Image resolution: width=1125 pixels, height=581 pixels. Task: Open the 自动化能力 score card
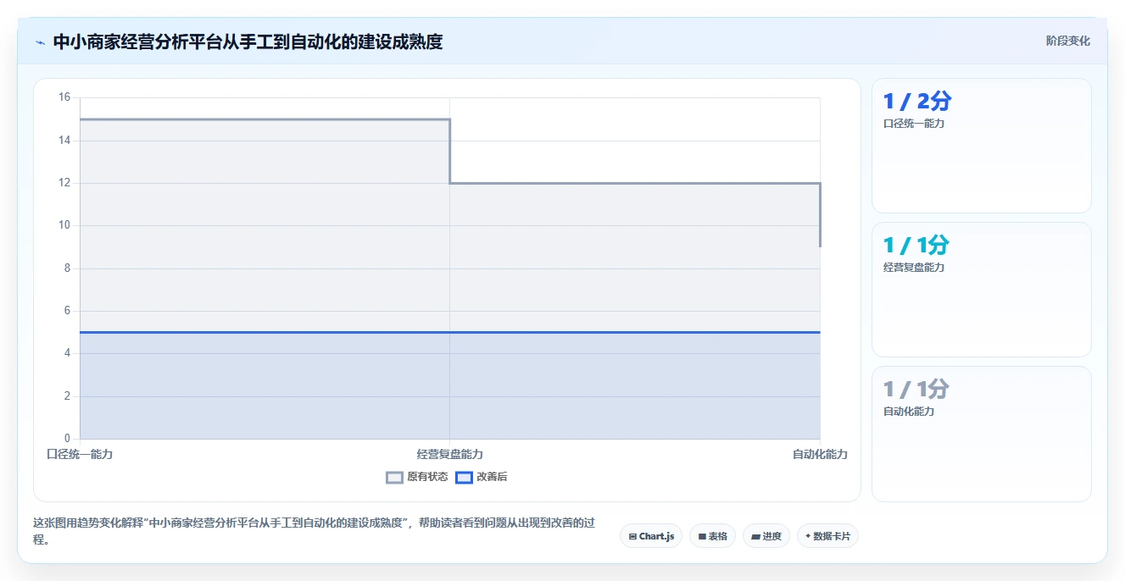click(x=981, y=434)
